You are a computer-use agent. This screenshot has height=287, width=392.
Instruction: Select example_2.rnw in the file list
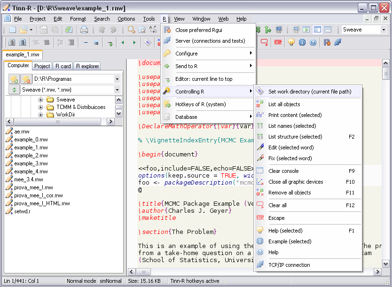31,155
